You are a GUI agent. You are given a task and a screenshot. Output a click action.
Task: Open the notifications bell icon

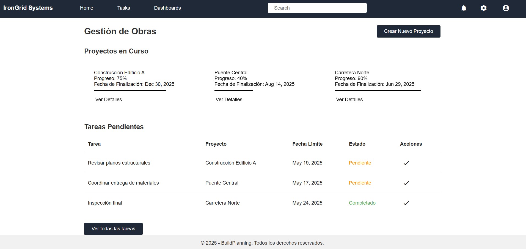(464, 8)
